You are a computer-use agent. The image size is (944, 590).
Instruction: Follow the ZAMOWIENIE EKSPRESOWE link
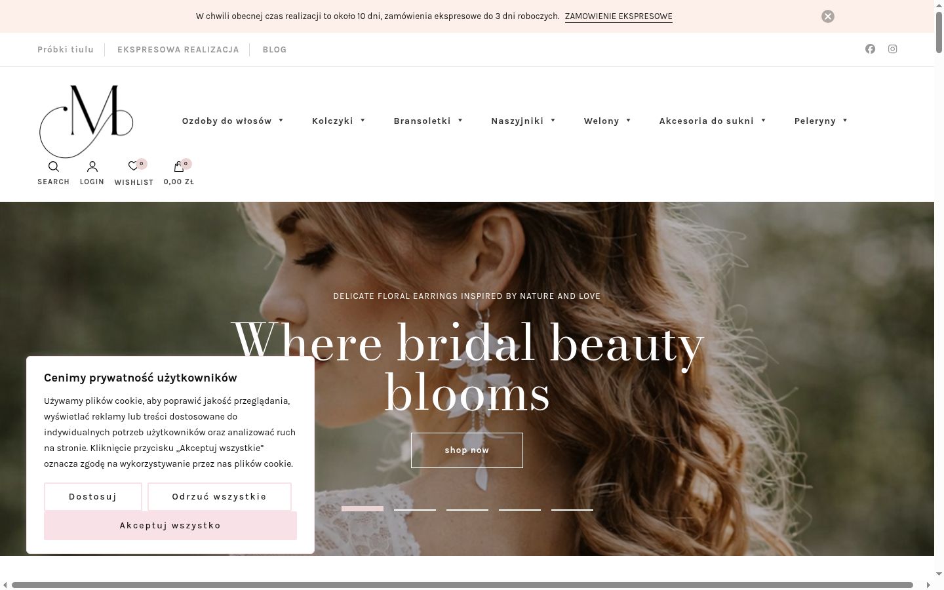(619, 16)
